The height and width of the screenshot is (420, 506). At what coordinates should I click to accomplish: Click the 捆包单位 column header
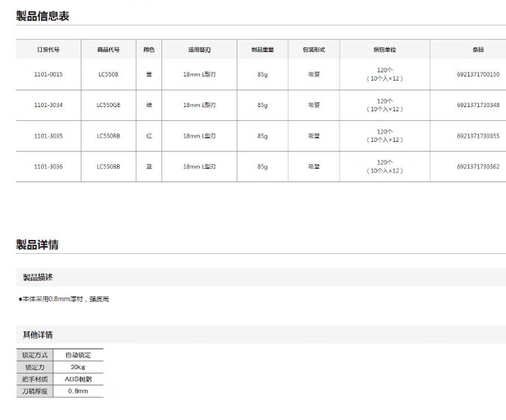point(384,50)
